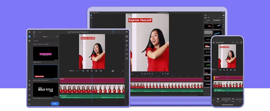Screen dimensions: 270x111
Task: Open Edit tab in laptop window
Action: pyautogui.click(x=94, y=13)
